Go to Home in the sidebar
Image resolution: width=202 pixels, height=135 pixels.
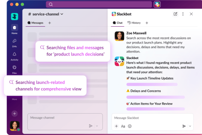click(x=15, y=29)
